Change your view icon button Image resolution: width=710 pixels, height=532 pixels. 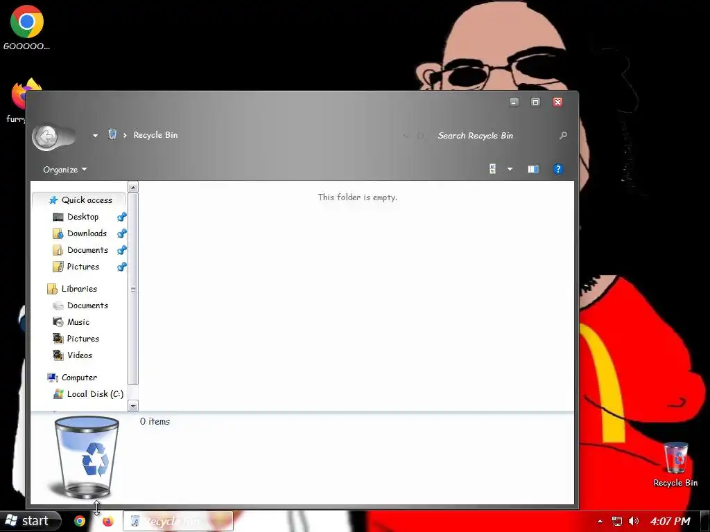493,169
